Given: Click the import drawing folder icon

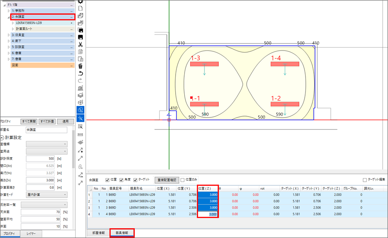Looking at the screenshot, I should click(80, 23).
